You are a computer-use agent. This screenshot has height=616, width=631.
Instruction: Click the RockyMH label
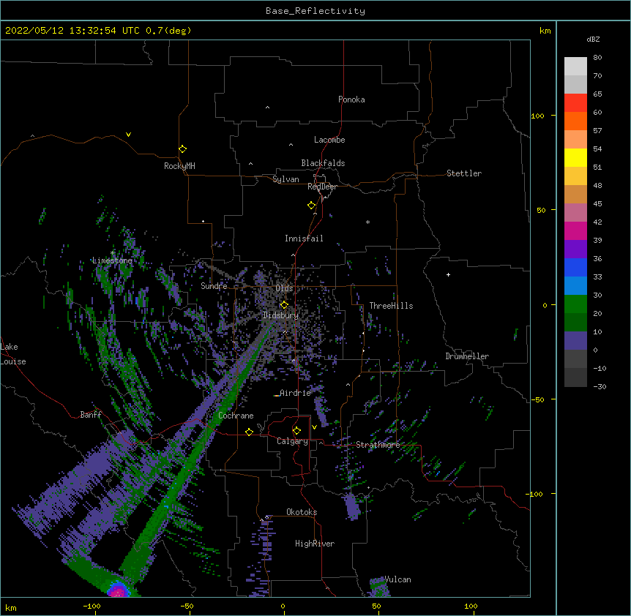click(x=179, y=166)
